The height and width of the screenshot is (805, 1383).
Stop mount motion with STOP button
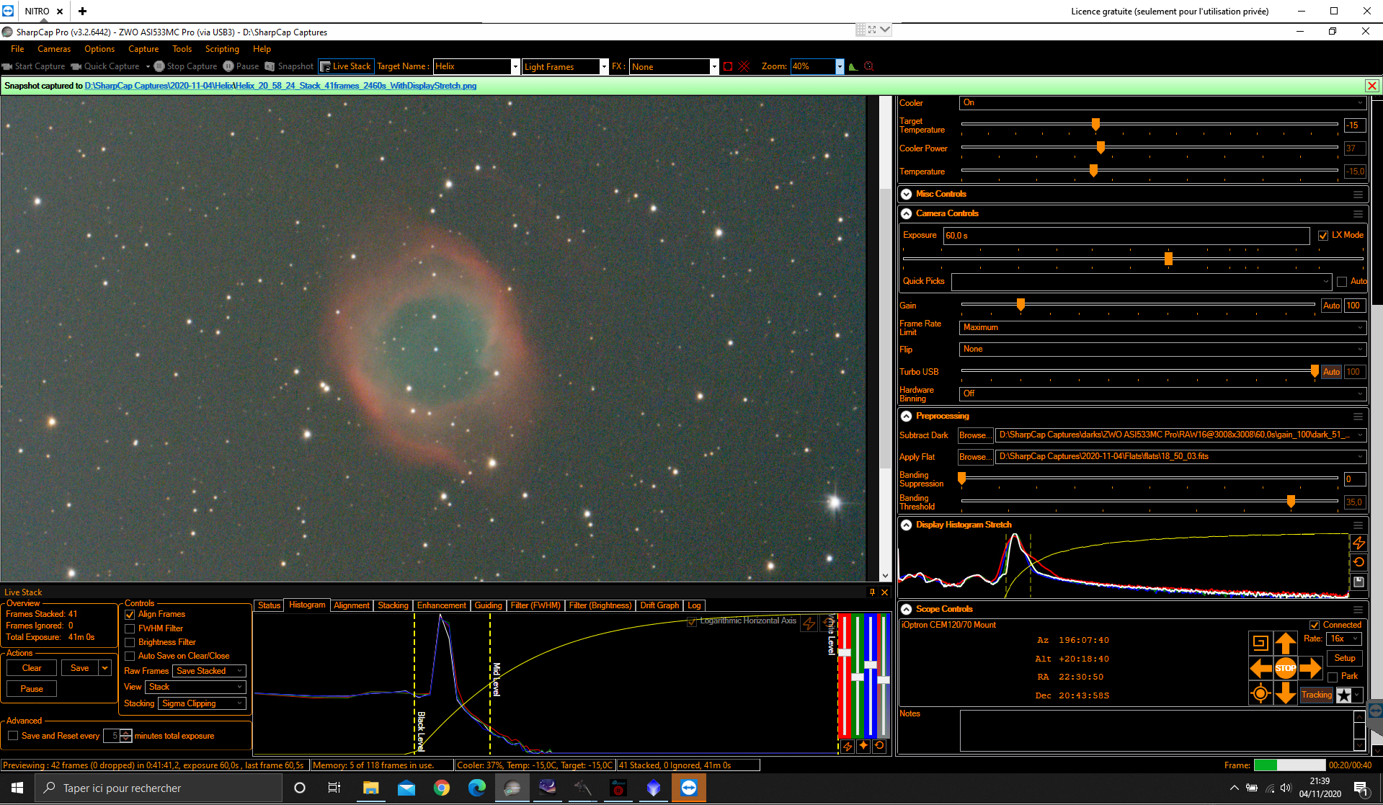tap(1286, 668)
